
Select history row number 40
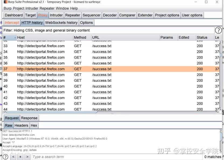(x=111, y=86)
